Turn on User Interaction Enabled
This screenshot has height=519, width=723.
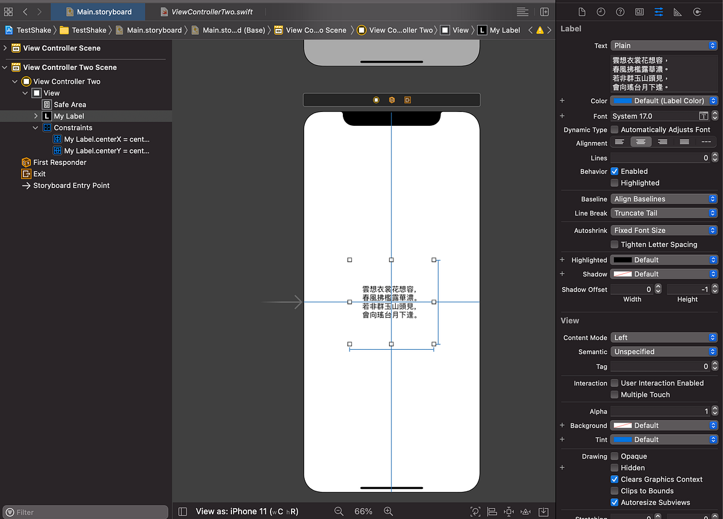(615, 383)
